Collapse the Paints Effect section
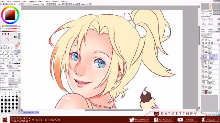 point(202,17)
